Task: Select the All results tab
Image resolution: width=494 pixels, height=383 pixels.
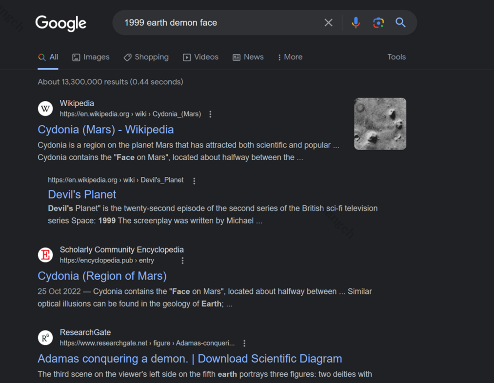Action: point(48,57)
